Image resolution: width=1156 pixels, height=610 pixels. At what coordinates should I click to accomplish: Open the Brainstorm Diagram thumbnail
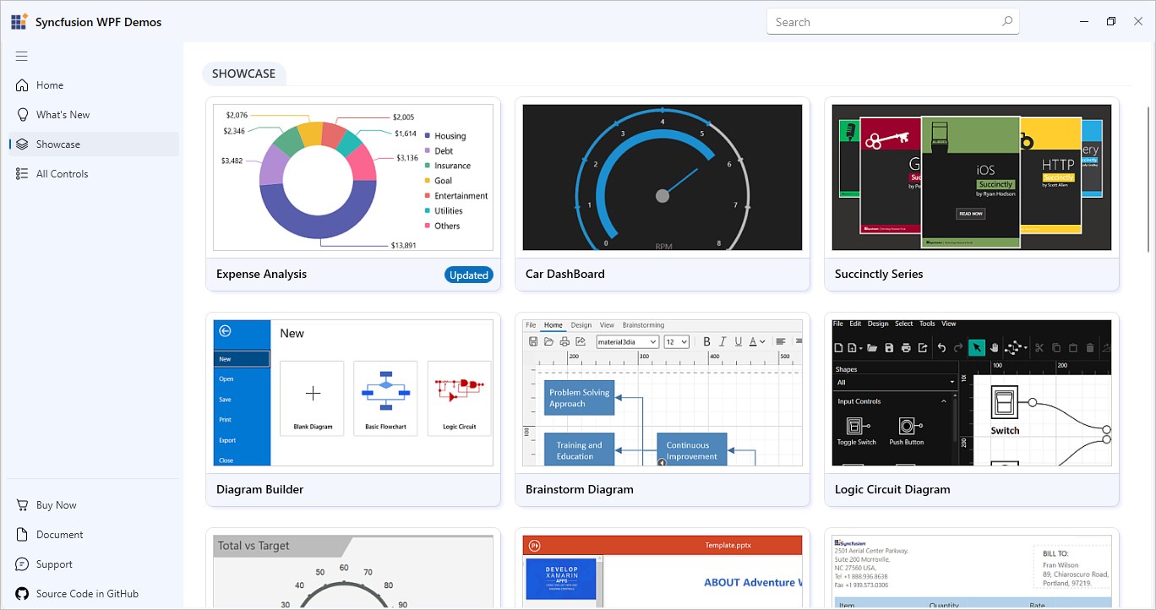coord(663,393)
